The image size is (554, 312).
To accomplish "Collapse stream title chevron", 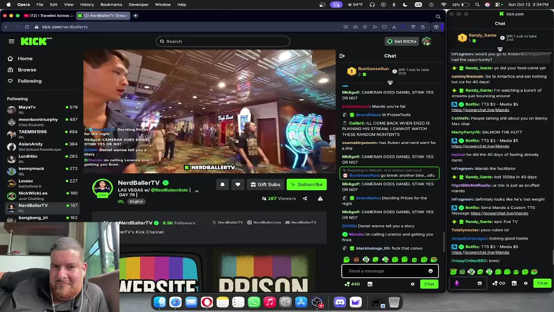I will (x=196, y=191).
